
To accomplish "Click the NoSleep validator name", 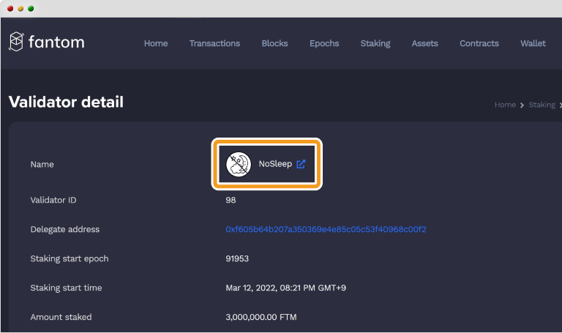I will [x=275, y=164].
